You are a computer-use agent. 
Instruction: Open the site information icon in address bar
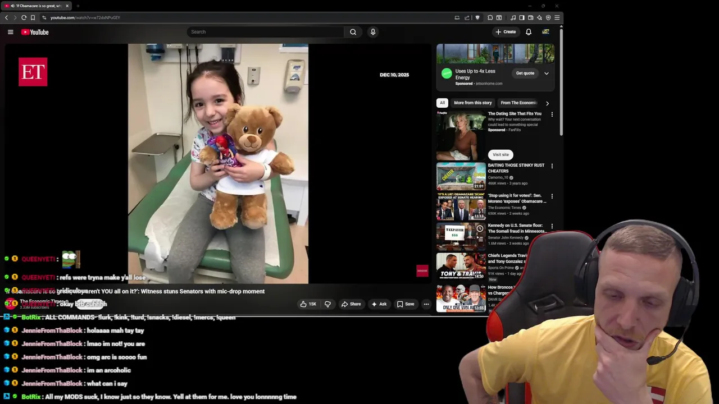(x=44, y=17)
